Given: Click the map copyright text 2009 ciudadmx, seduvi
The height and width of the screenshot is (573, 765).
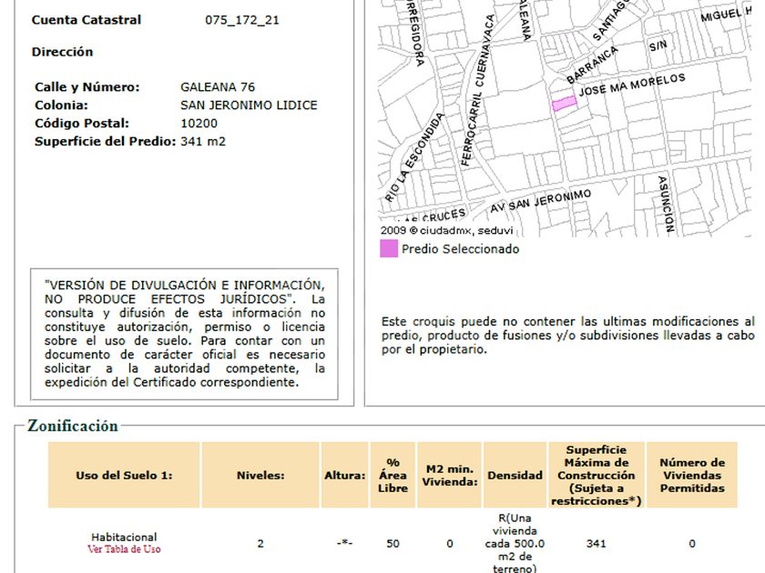Looking at the screenshot, I should [x=446, y=230].
